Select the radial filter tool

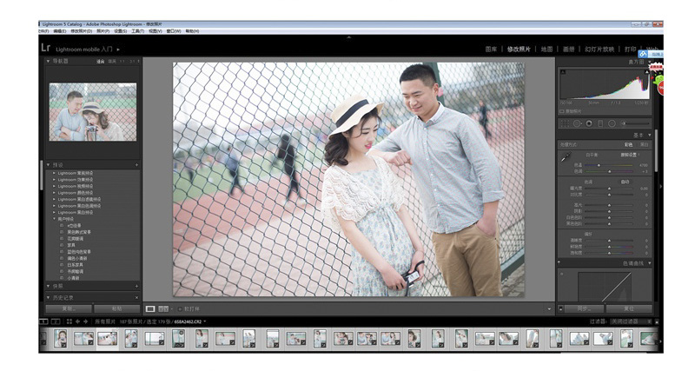pos(612,123)
